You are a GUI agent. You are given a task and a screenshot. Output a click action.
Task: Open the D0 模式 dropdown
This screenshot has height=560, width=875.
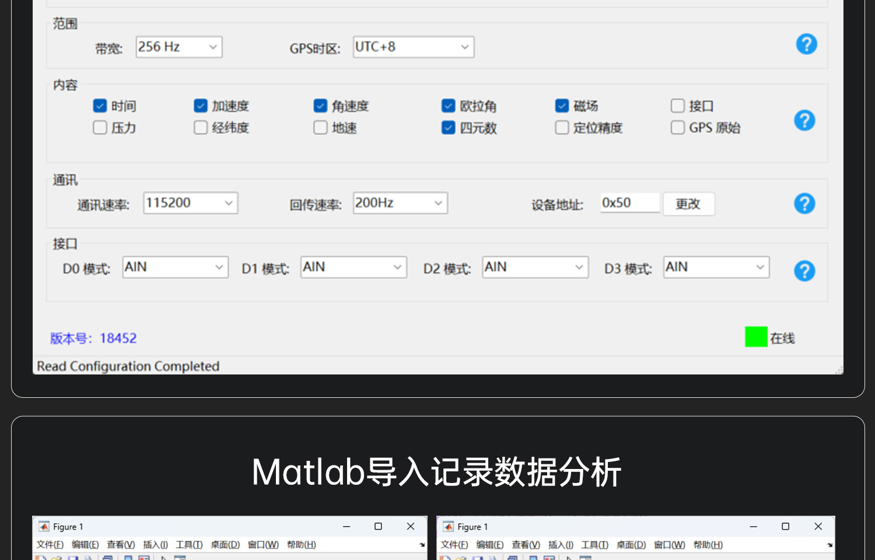click(175, 267)
